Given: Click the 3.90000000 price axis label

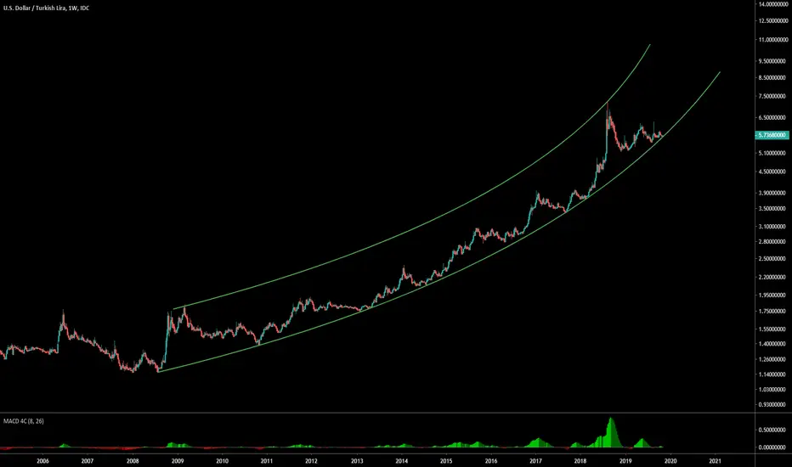Looking at the screenshot, I should [772, 193].
